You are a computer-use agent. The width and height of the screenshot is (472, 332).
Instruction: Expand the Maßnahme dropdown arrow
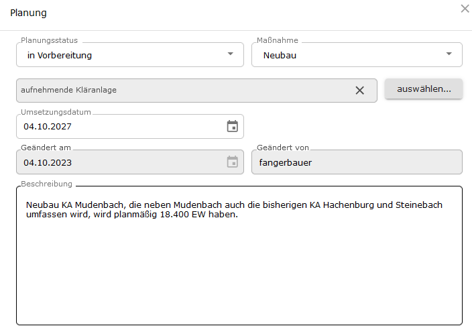point(449,54)
